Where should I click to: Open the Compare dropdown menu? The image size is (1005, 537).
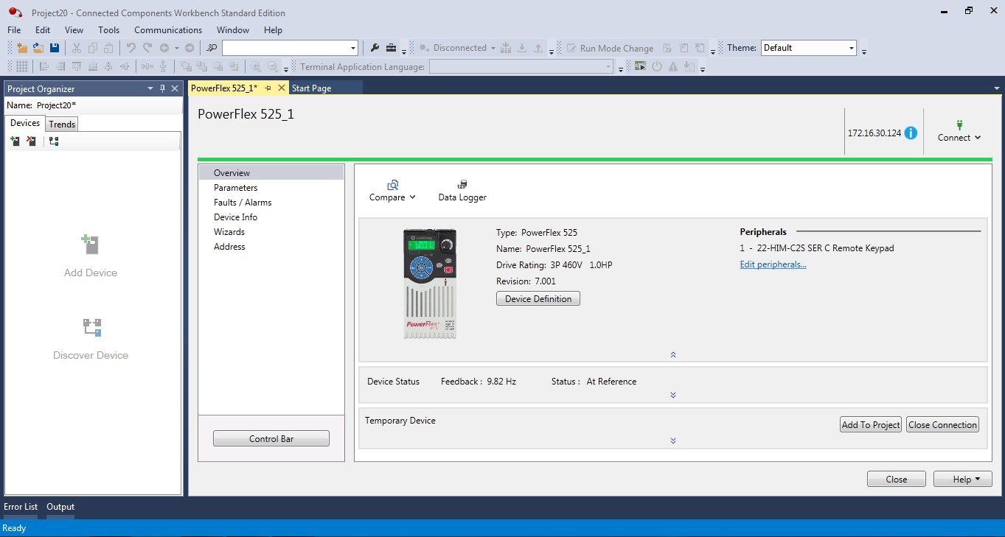[x=392, y=191]
